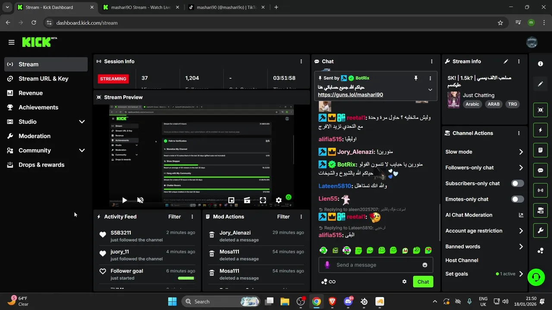This screenshot has height=310, width=552.
Task: Open stream preview settings gear
Action: (x=279, y=200)
